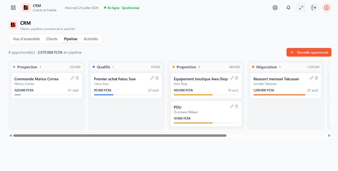Switch to Clients tab
Image resolution: width=338 pixels, height=171 pixels.
(x=52, y=39)
